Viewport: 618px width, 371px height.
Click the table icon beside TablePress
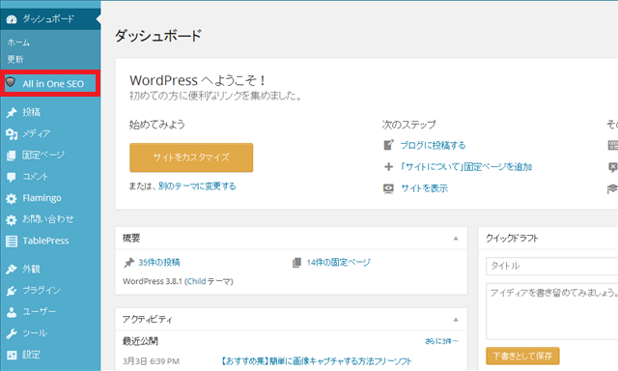coord(12,241)
